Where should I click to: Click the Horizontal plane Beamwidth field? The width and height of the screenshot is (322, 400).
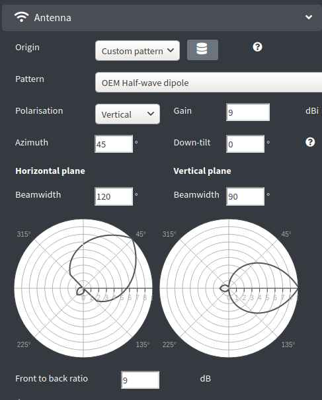tap(114, 196)
